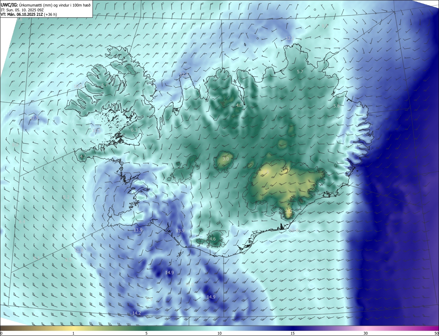Click the pale pink color band above "30"

pos(366,328)
